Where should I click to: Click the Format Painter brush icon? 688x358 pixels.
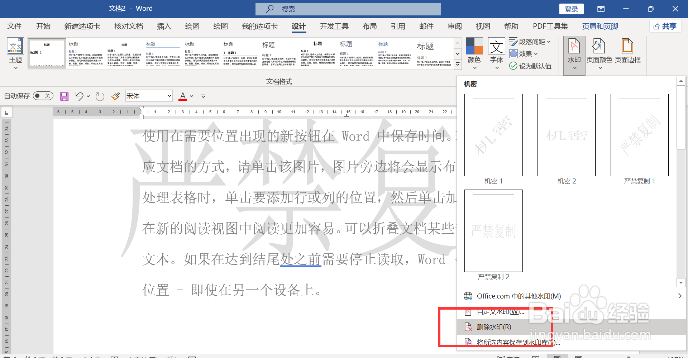[x=115, y=96]
